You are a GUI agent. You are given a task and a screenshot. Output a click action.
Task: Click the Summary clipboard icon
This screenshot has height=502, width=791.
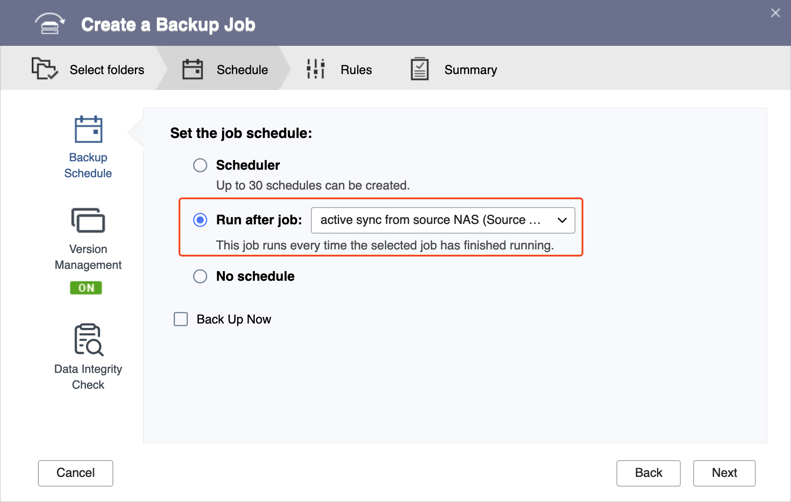(x=419, y=69)
